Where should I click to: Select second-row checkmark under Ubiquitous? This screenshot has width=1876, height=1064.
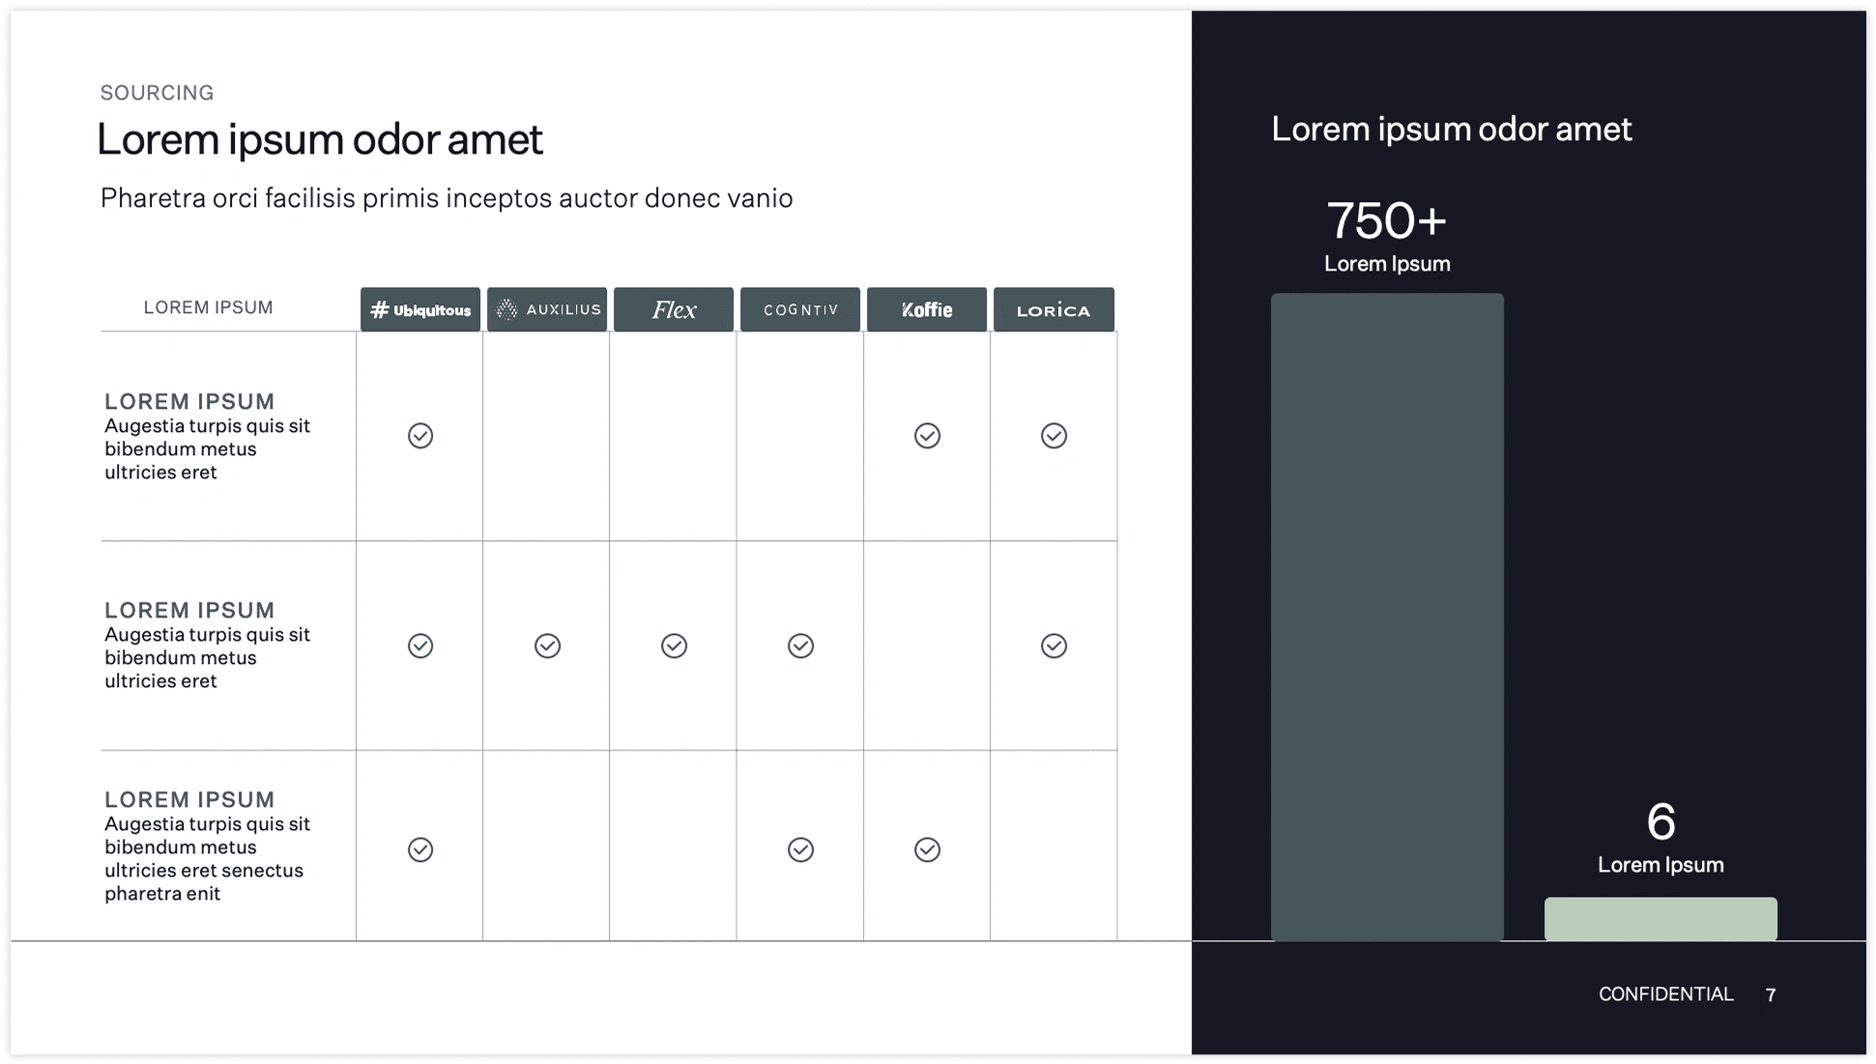pyautogui.click(x=420, y=646)
